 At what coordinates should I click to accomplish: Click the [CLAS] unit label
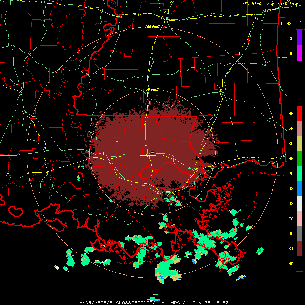[x=286, y=23]
